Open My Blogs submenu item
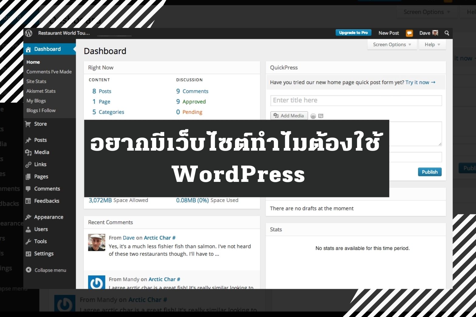 36,101
